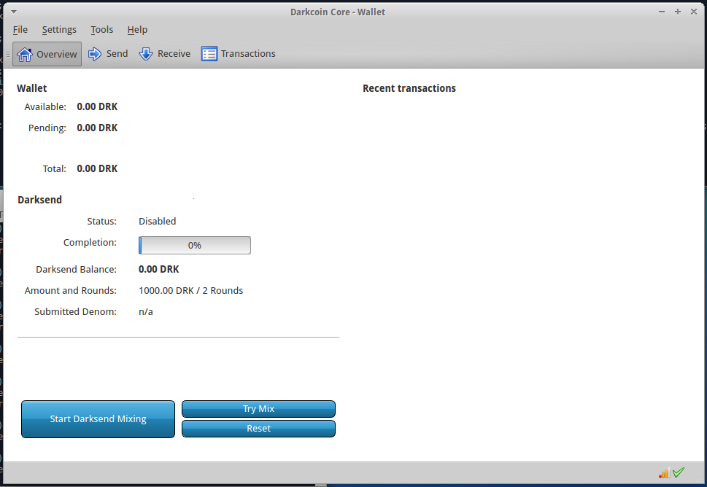
Task: Click the Try Mix button
Action: [258, 408]
